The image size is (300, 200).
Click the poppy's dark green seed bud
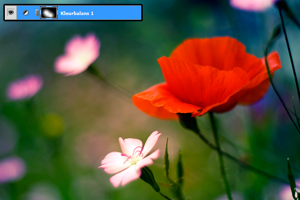coord(188,122)
